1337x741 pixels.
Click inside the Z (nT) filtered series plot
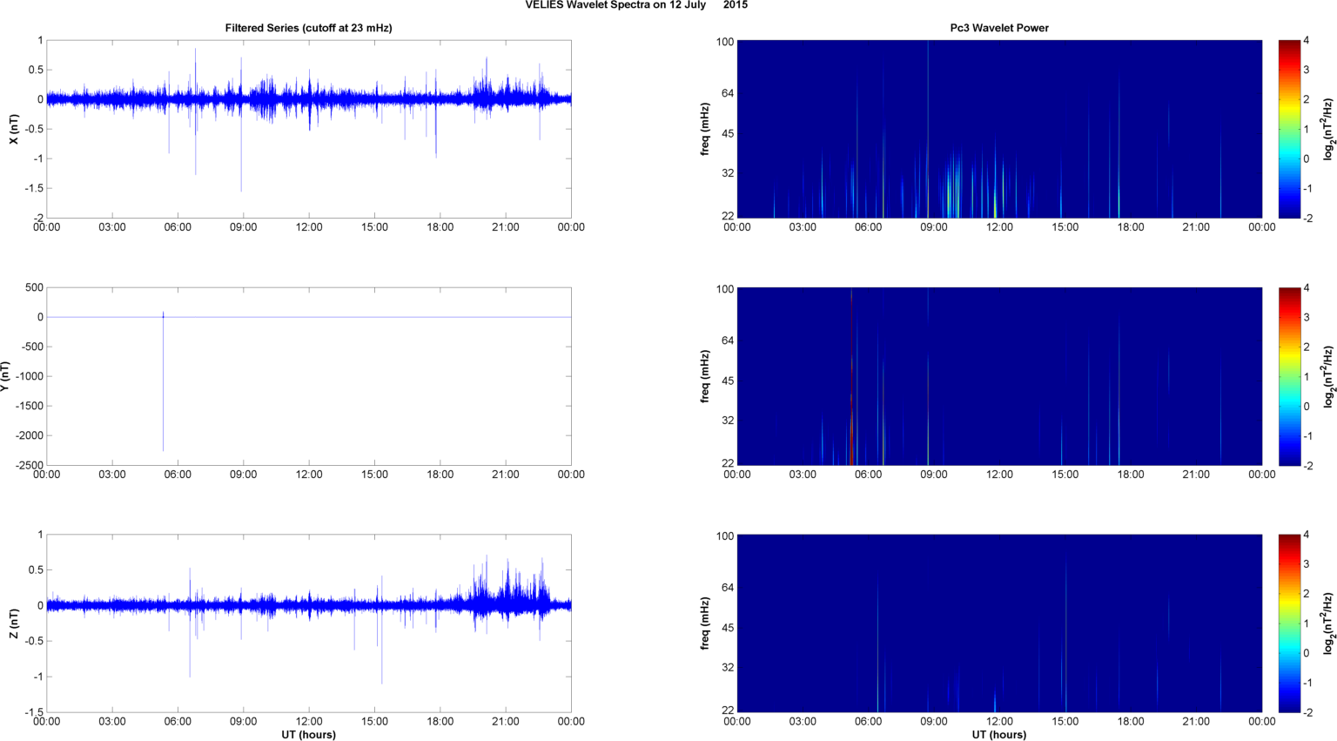(309, 623)
